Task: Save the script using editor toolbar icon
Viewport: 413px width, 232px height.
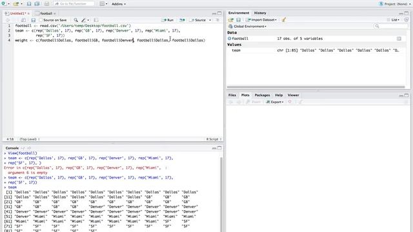Action: tap(33, 20)
